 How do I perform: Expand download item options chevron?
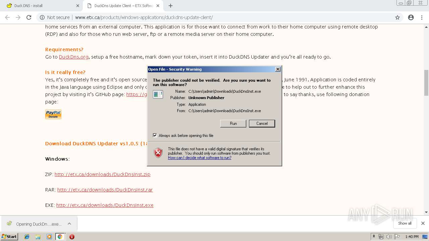coord(69,224)
